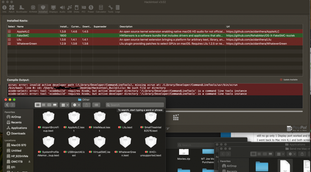Sort by Description column header
The height and width of the screenshot is (172, 311).
172,26
